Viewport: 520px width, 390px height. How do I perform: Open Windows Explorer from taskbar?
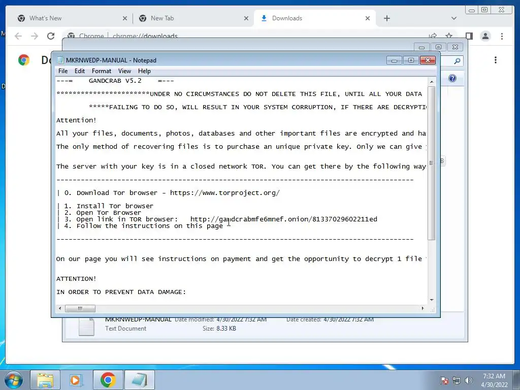[x=45, y=380]
